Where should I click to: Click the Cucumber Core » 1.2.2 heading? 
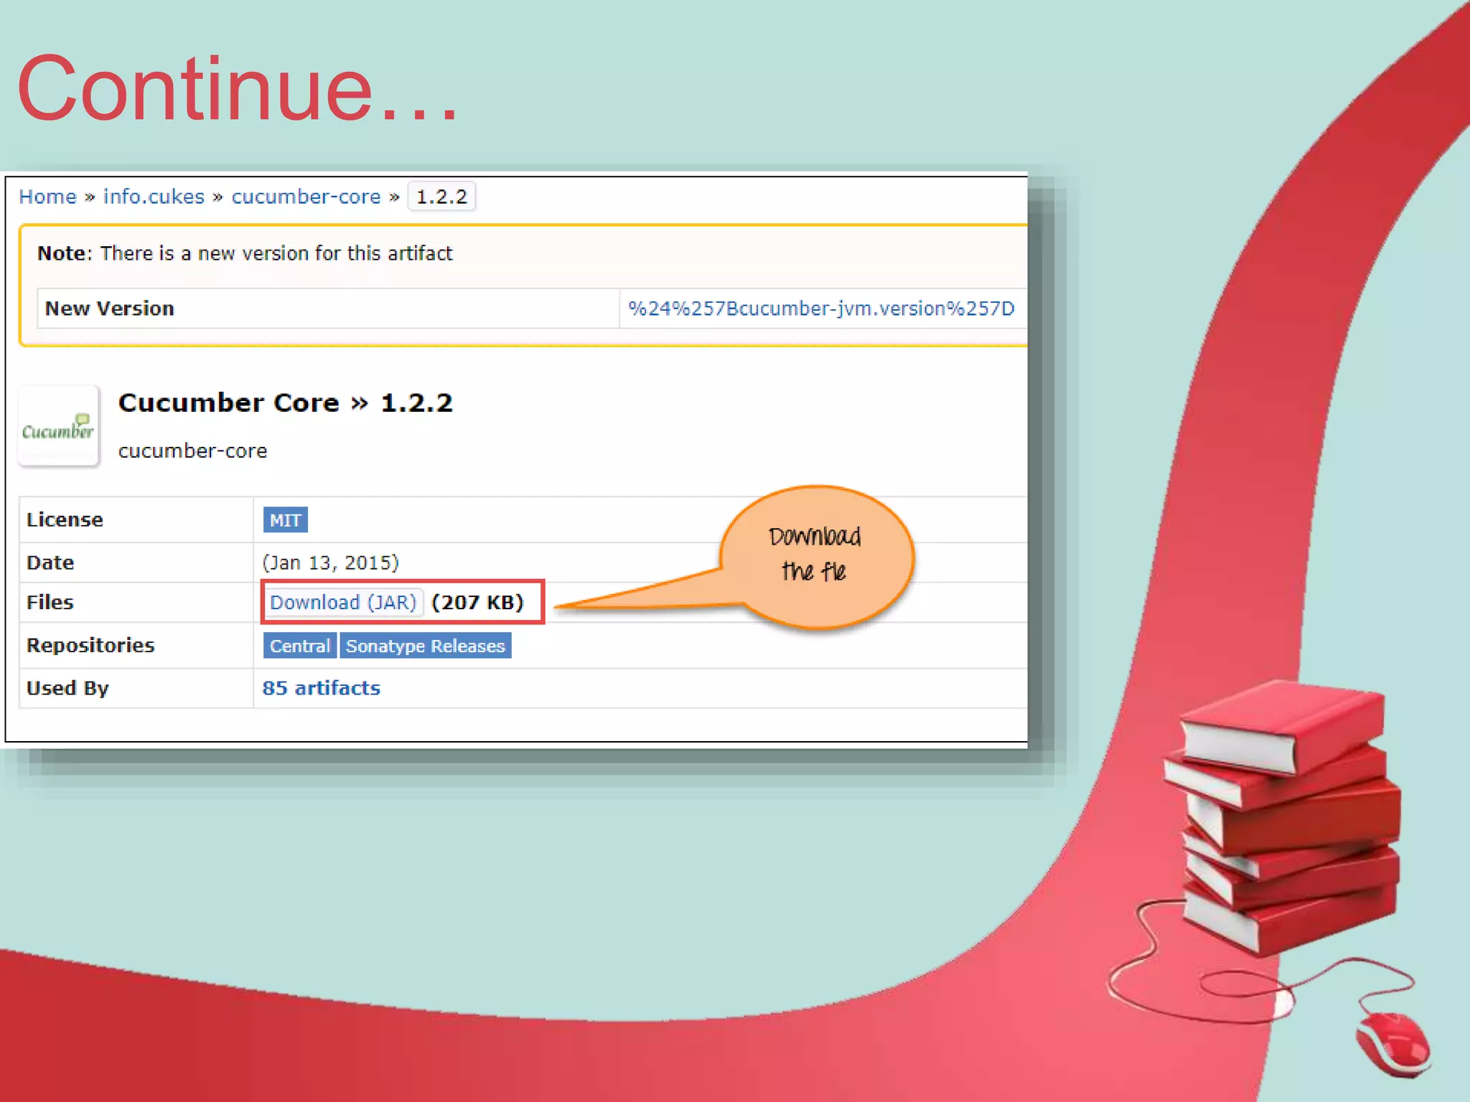(x=286, y=402)
